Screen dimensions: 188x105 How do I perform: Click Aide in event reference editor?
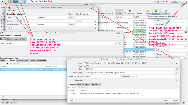coord(3,97)
